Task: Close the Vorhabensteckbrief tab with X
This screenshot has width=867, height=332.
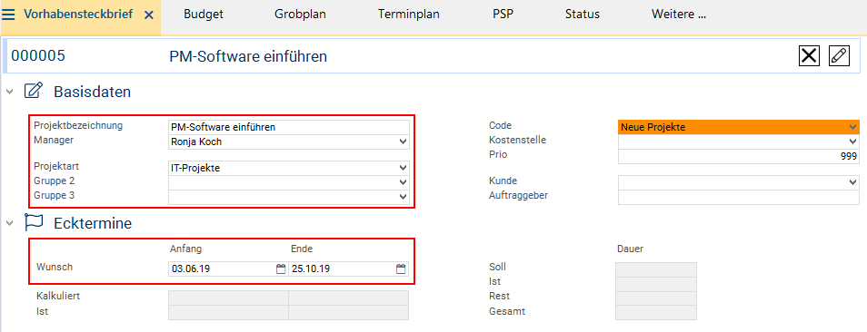Action: point(149,15)
